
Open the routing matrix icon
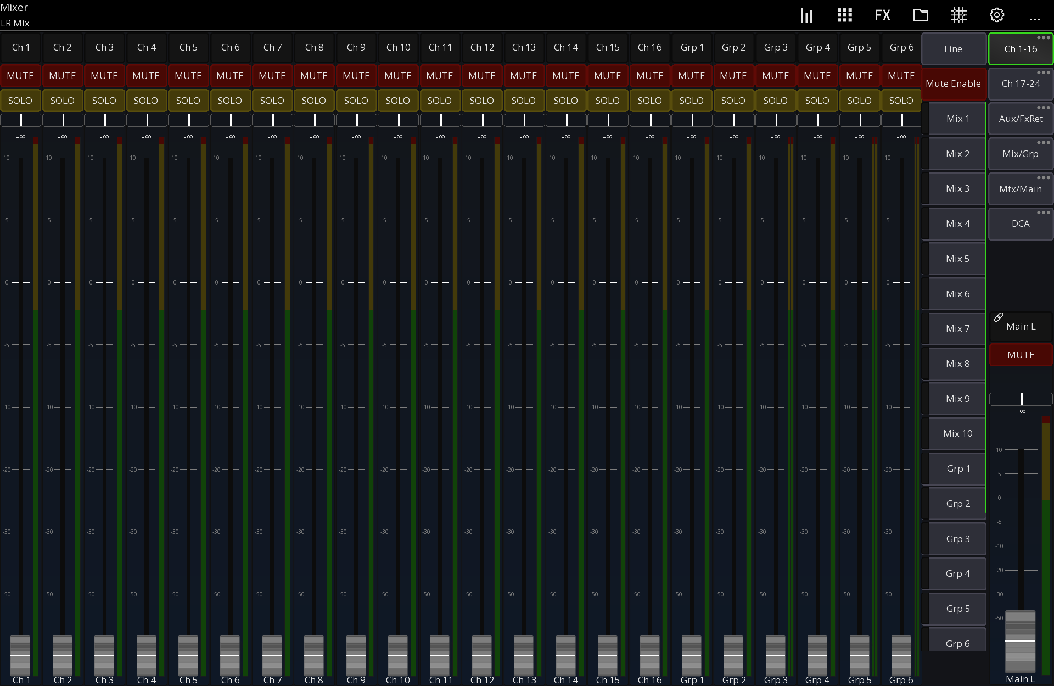coord(958,15)
